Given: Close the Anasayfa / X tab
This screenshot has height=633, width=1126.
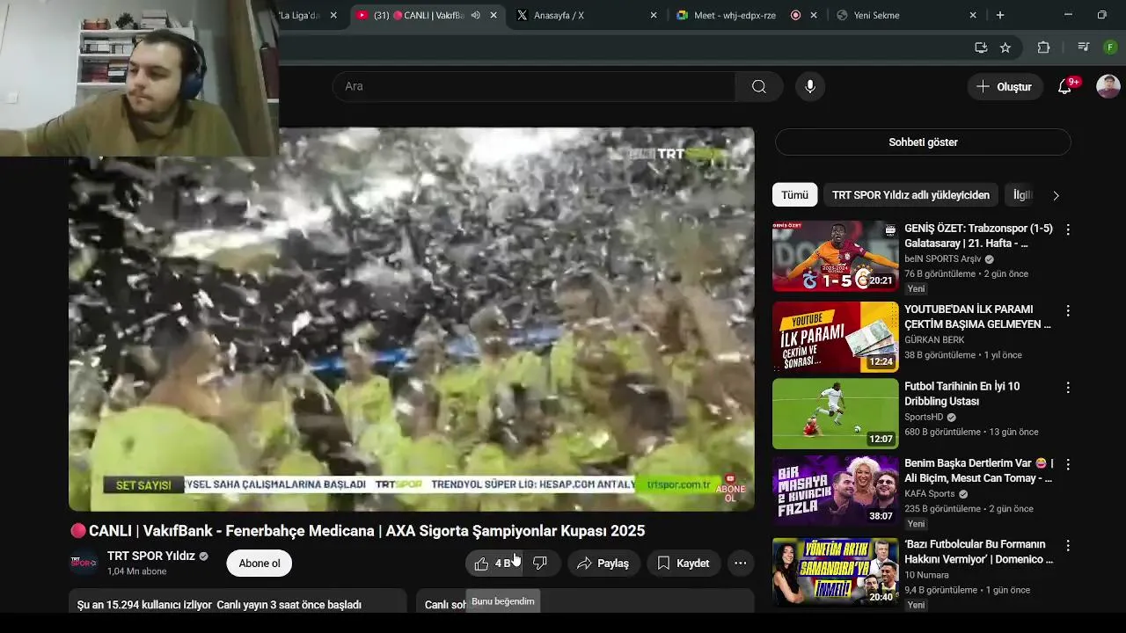Looking at the screenshot, I should 654,15.
